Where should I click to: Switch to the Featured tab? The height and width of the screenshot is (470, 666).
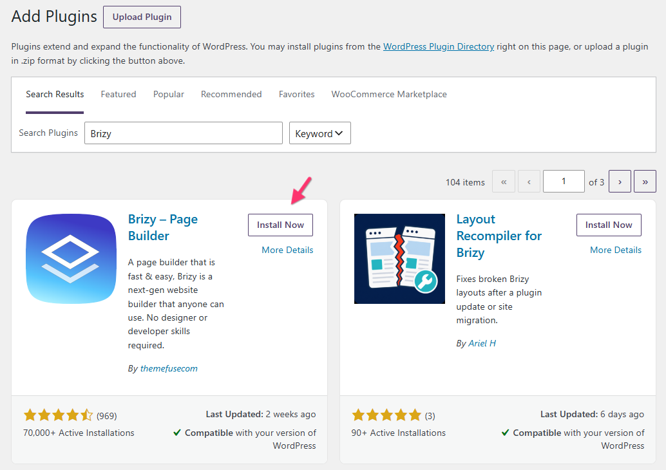(119, 94)
